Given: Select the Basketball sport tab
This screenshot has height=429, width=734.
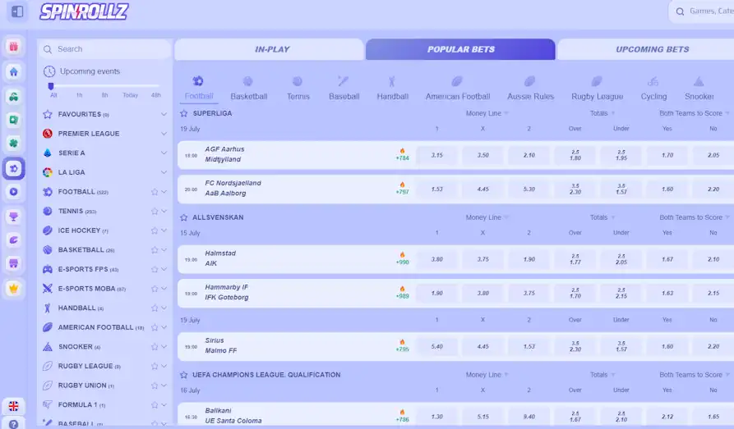Looking at the screenshot, I should pyautogui.click(x=248, y=89).
